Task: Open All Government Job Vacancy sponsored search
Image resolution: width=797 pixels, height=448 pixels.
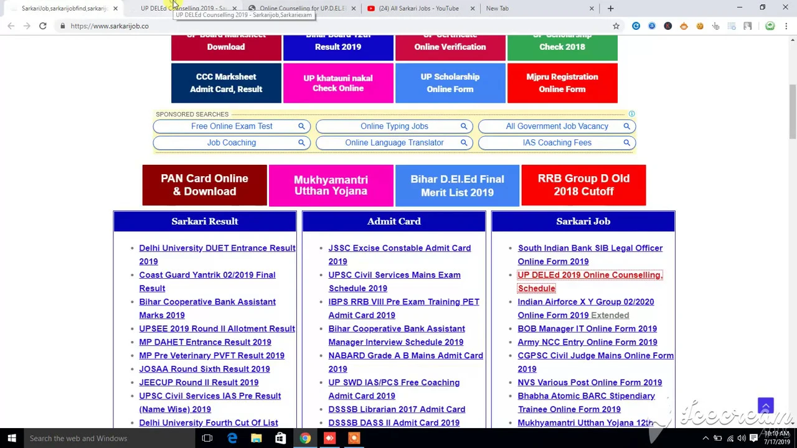Action: (x=557, y=126)
